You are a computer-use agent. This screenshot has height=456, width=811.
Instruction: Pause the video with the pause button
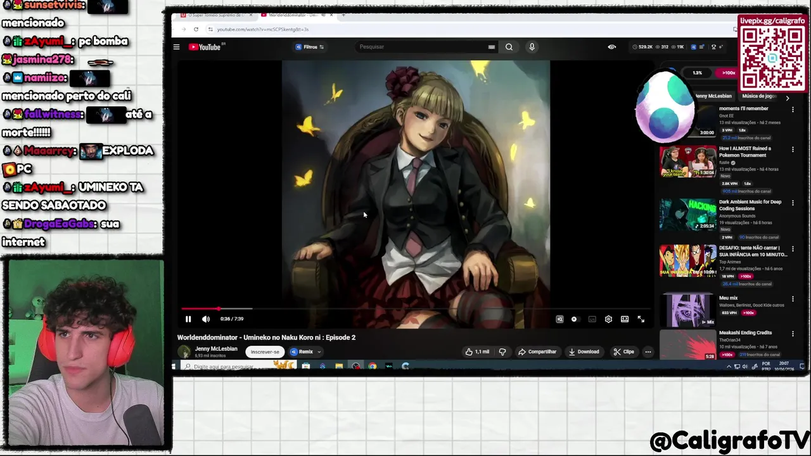coord(188,319)
